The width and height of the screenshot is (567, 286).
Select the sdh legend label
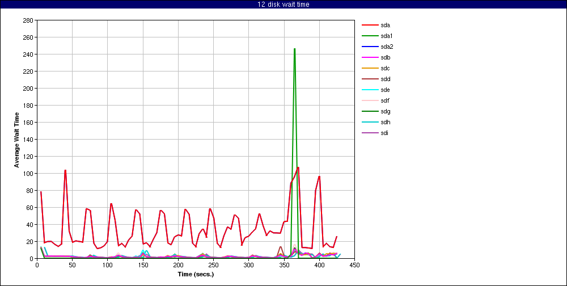point(385,123)
